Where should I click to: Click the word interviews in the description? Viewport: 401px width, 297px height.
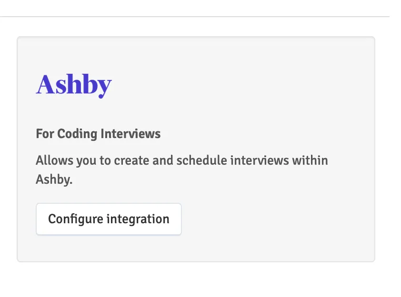point(260,160)
